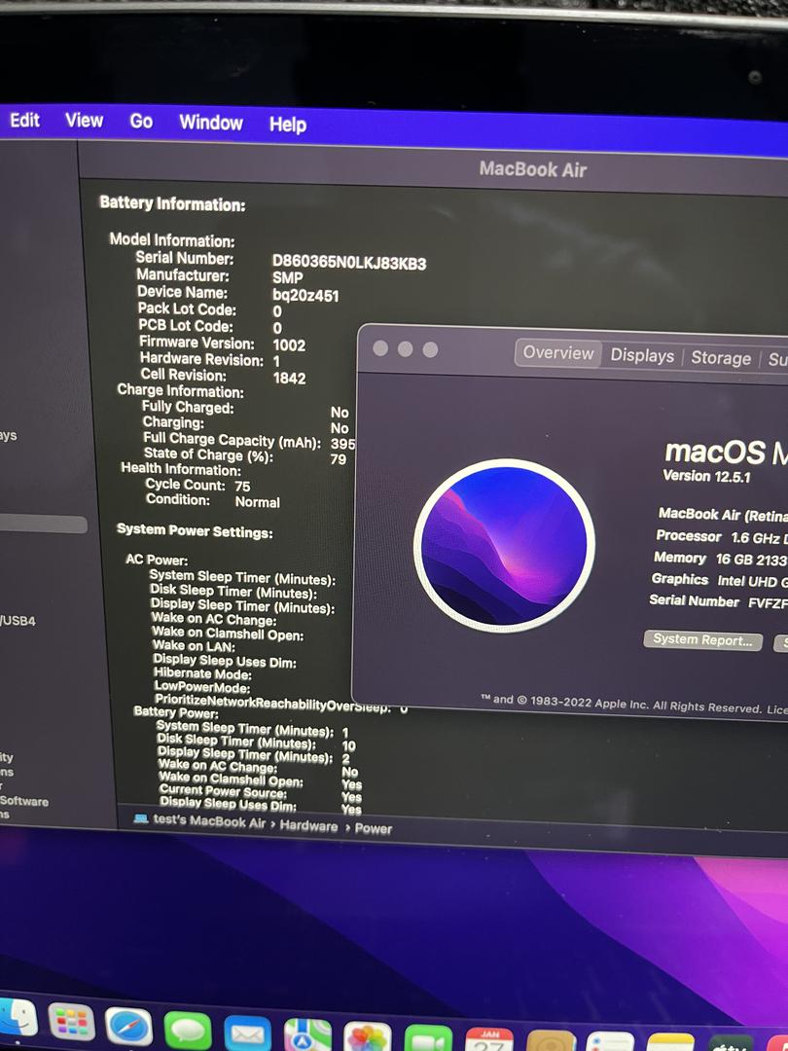Viewport: 788px width, 1051px height.
Task: Launch FaceTime from the Dock
Action: pyautogui.click(x=428, y=1039)
